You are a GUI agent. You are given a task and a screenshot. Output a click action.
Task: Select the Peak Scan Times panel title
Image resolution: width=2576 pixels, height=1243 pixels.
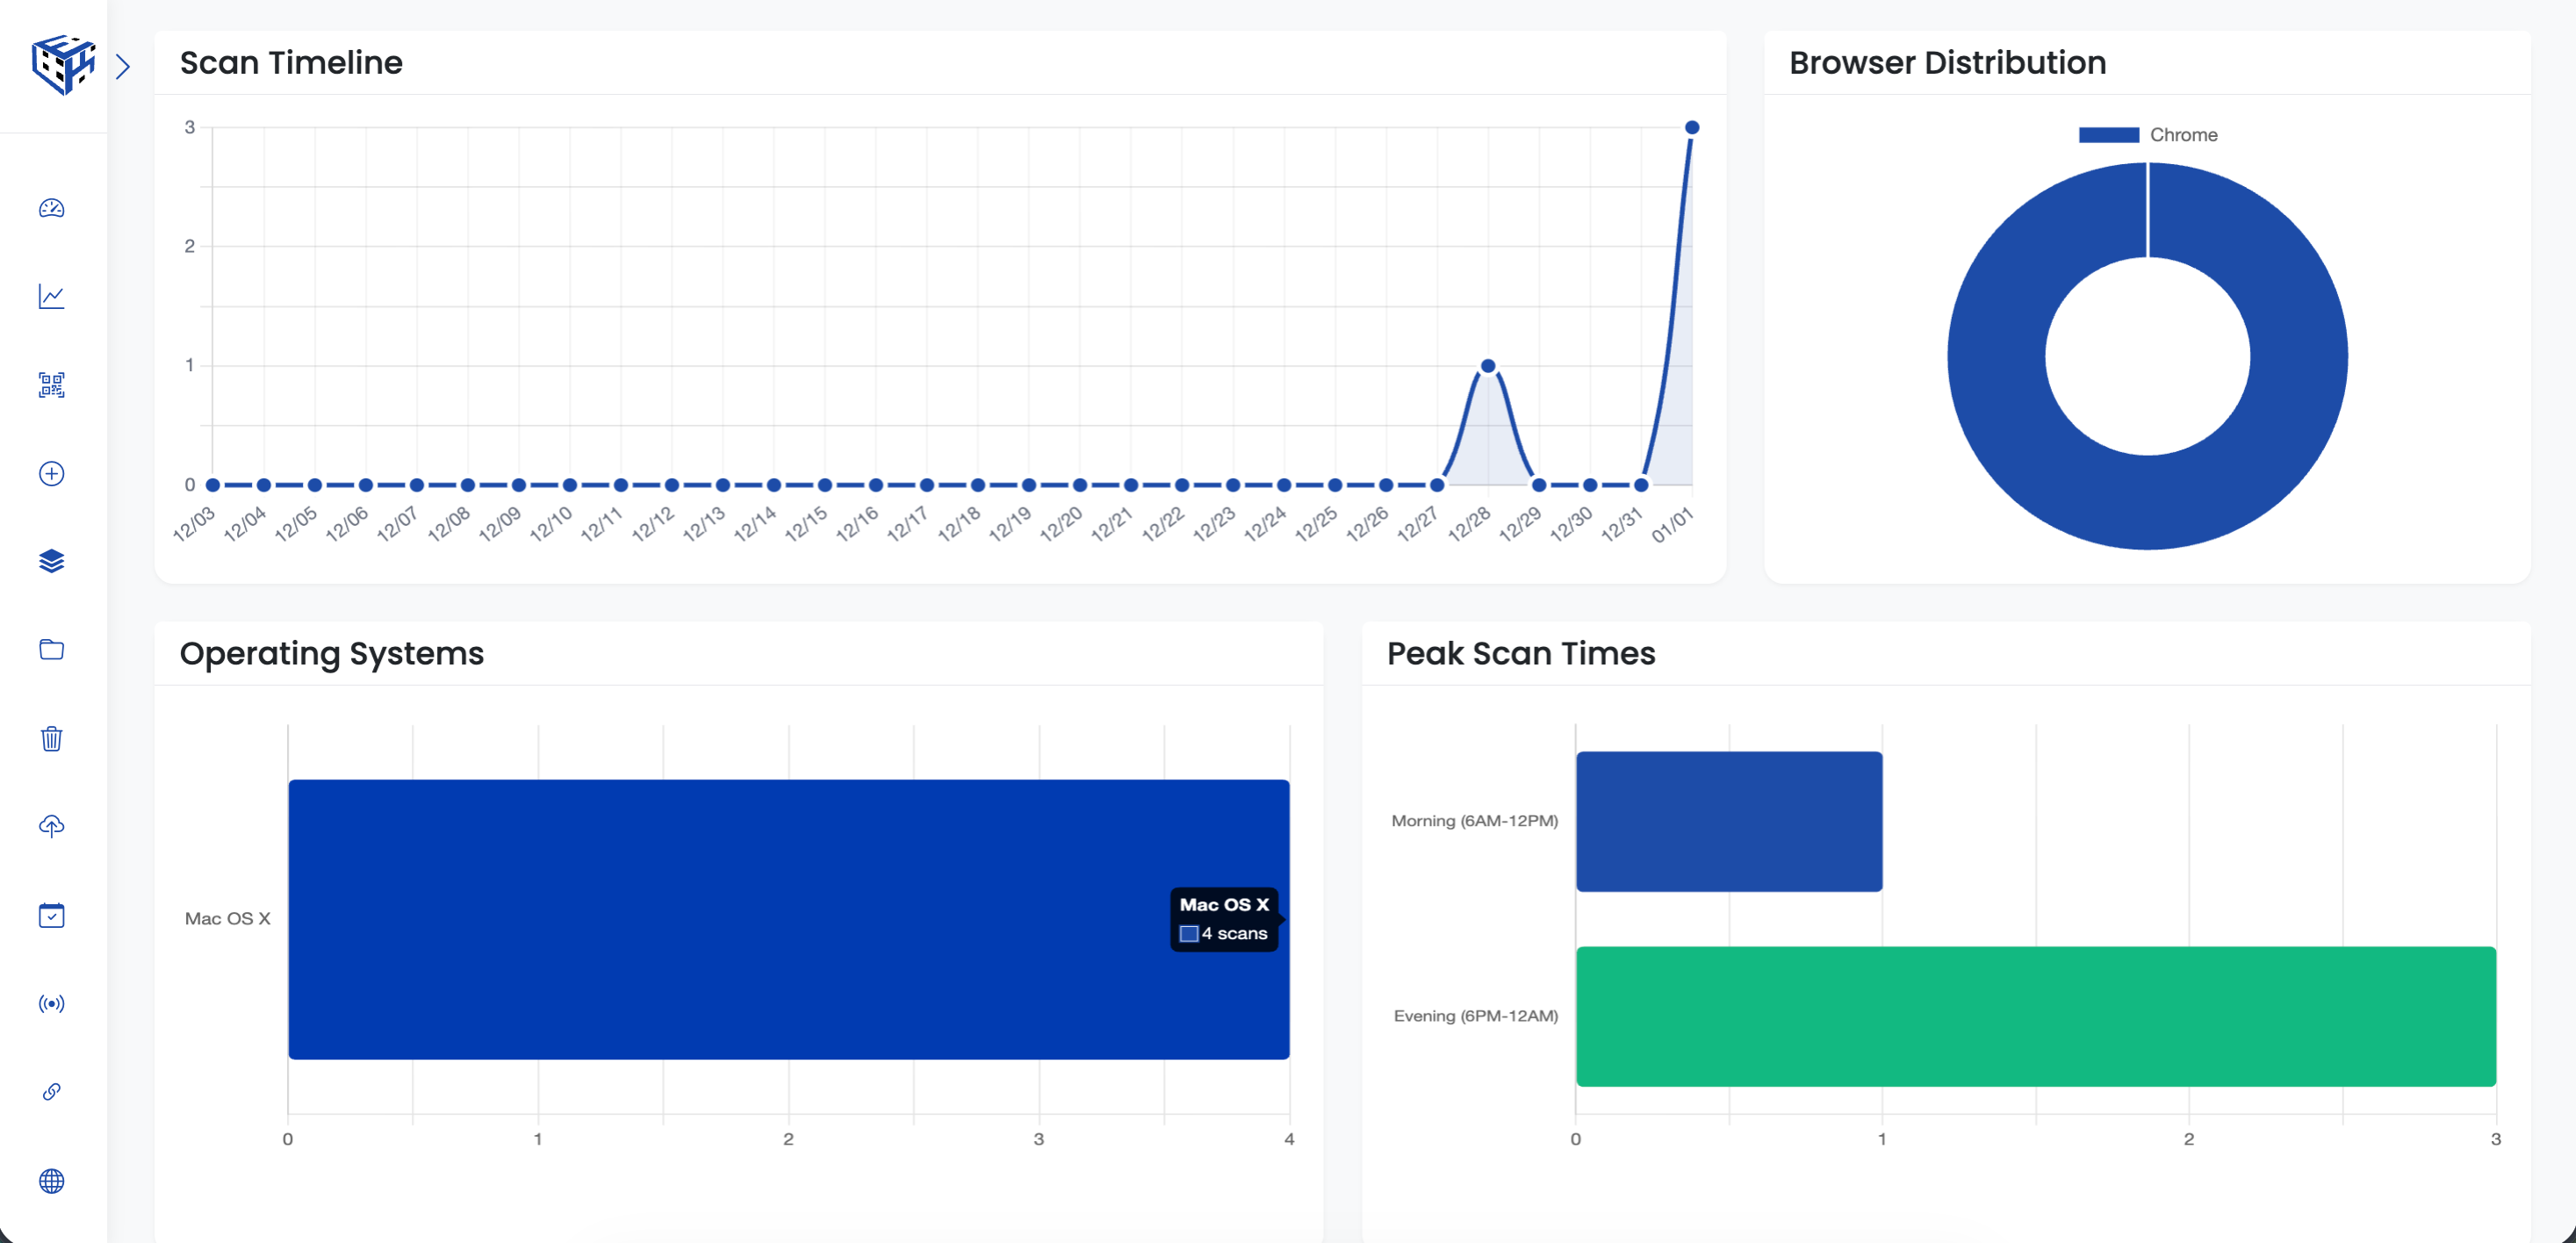[1520, 653]
